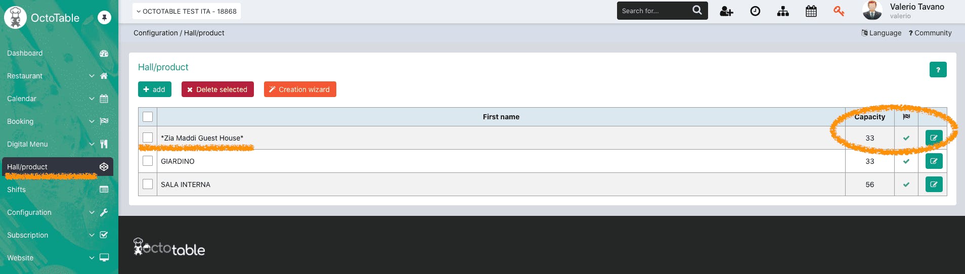Tick the checkbox for Zia Maddi Guest House
The image size is (965, 274).
click(x=148, y=138)
